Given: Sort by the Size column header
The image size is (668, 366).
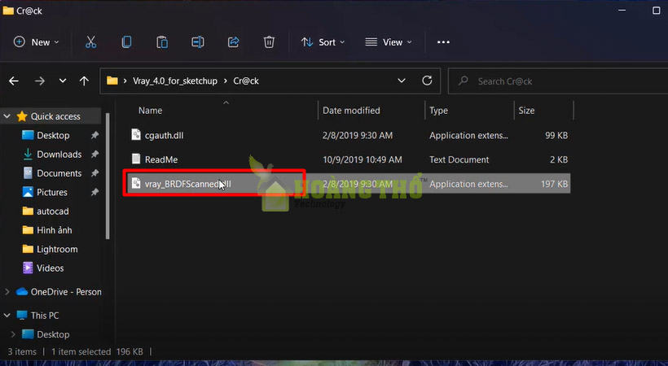Looking at the screenshot, I should [x=526, y=111].
